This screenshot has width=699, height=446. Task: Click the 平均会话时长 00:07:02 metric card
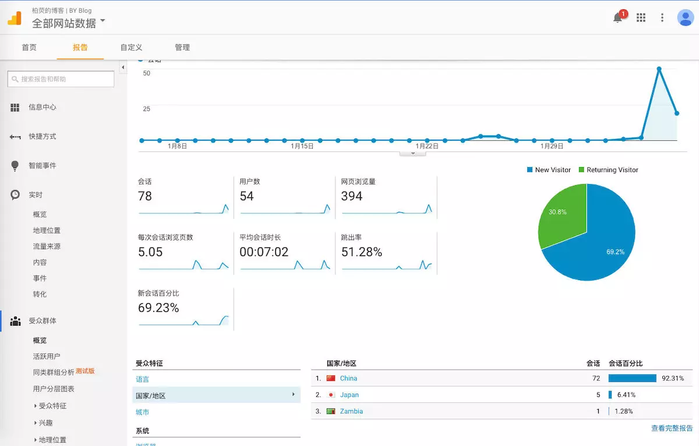pyautogui.click(x=285, y=253)
